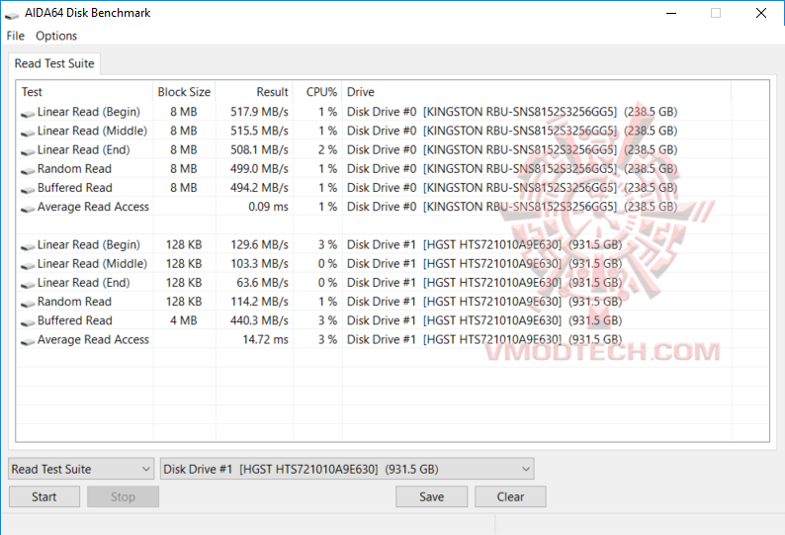The width and height of the screenshot is (785, 535).
Task: Select the Read Test Suite tab
Action: pyautogui.click(x=54, y=63)
